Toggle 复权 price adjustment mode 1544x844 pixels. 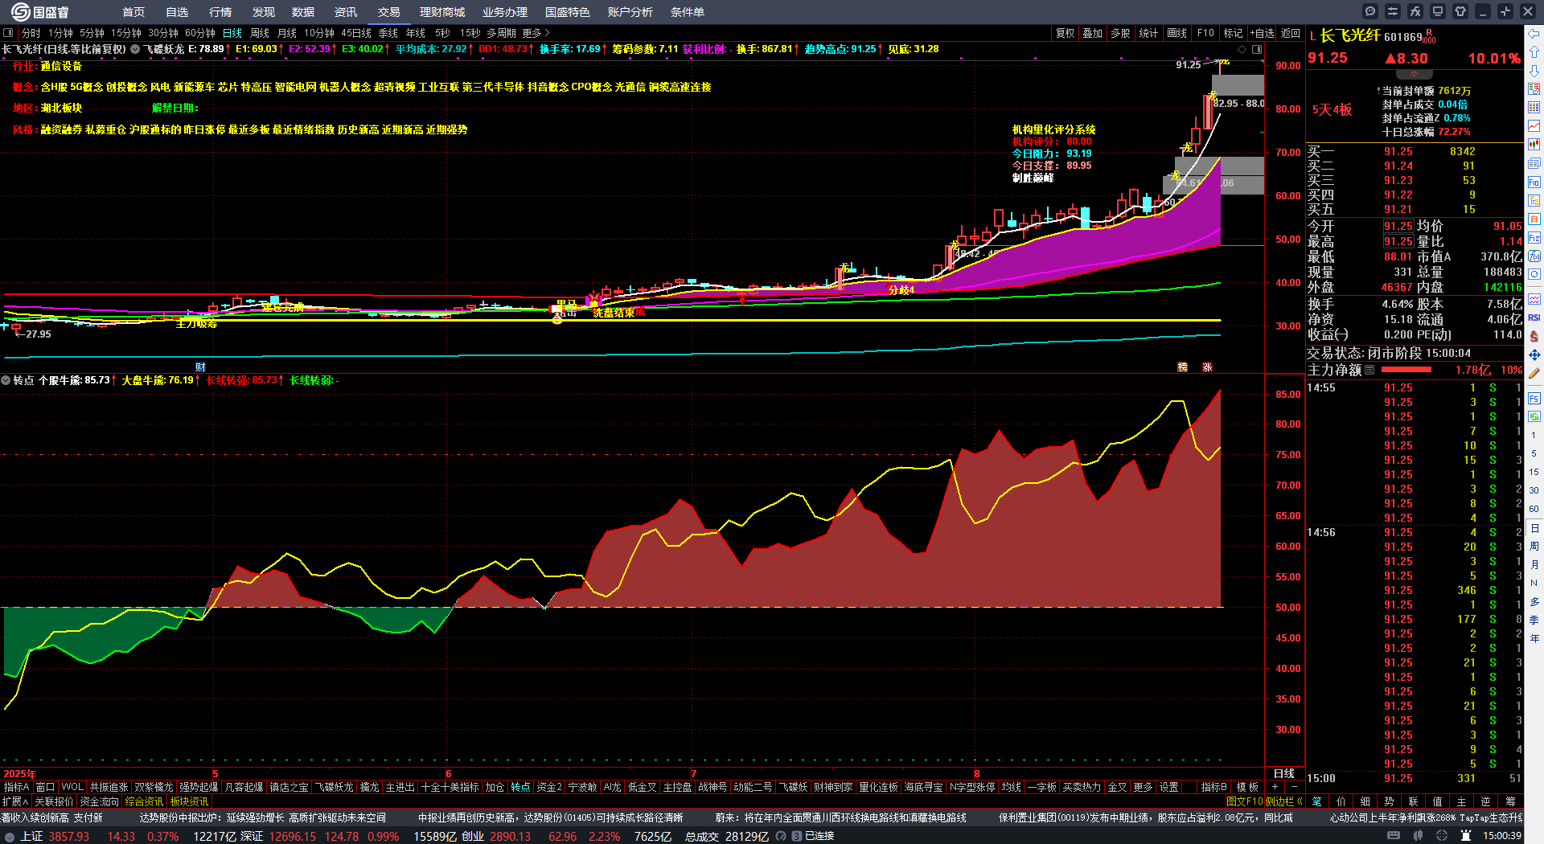(x=1065, y=33)
